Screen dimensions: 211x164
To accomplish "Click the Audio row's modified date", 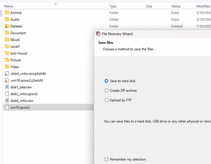I will [x=204, y=19].
